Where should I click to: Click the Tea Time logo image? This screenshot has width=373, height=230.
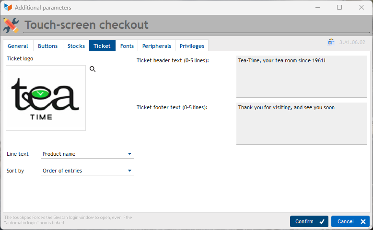point(46,98)
